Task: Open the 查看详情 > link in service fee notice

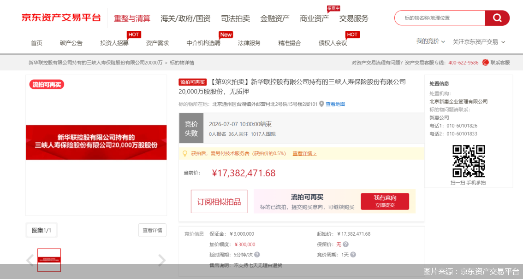Action: (x=304, y=153)
